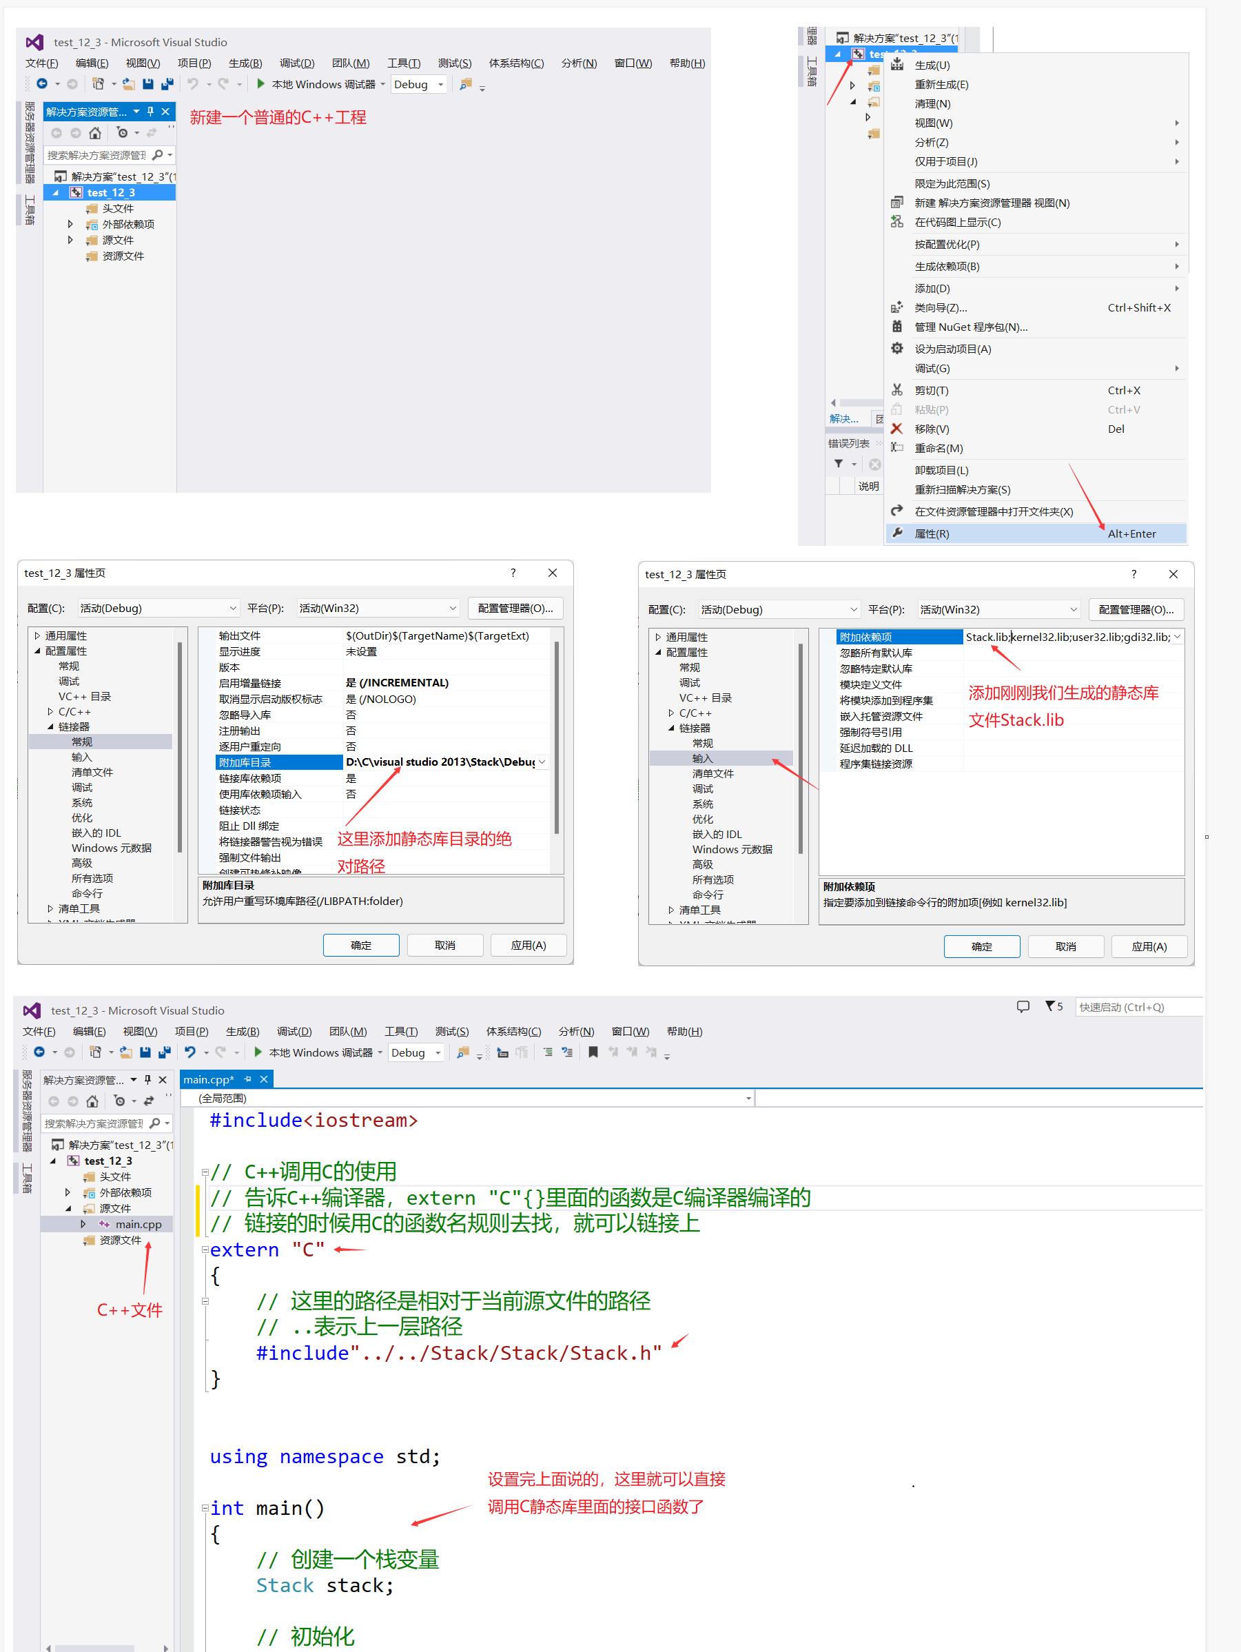
Task: Pin the main.cpp tab
Action: [x=248, y=1079]
